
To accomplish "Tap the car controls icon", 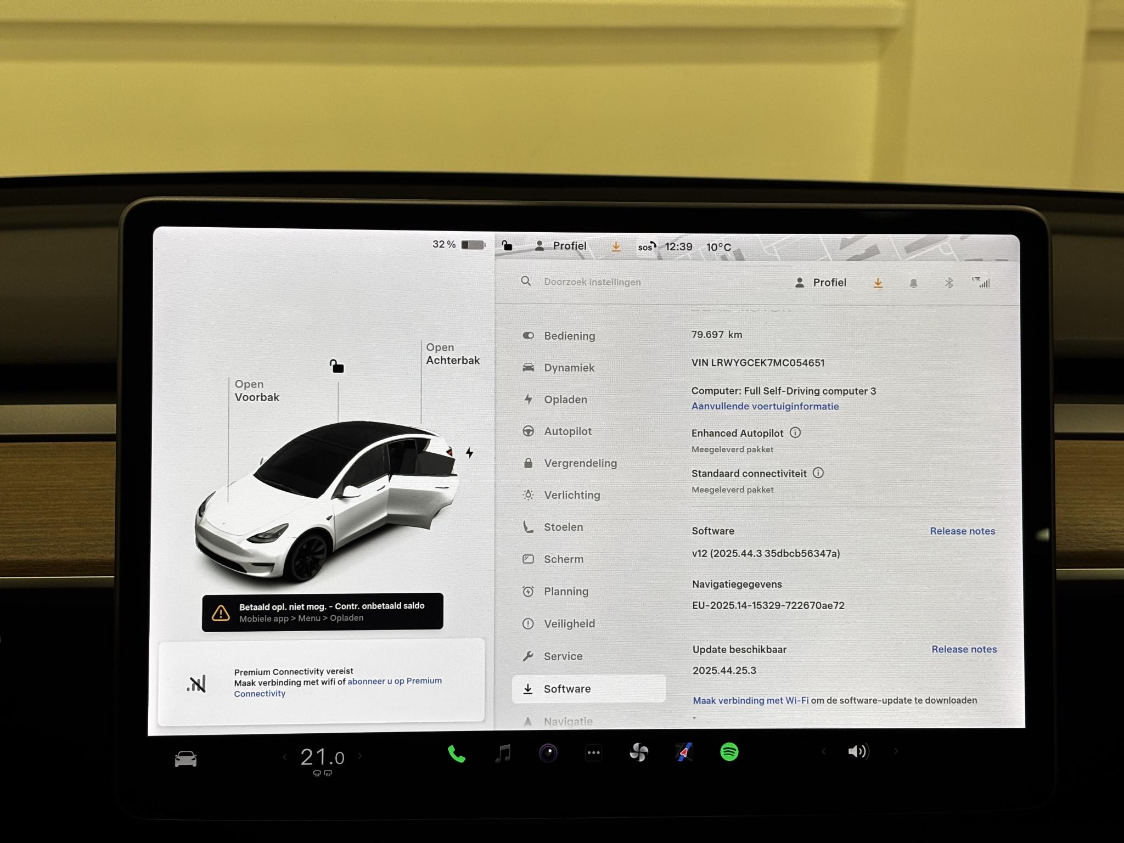I will [186, 759].
